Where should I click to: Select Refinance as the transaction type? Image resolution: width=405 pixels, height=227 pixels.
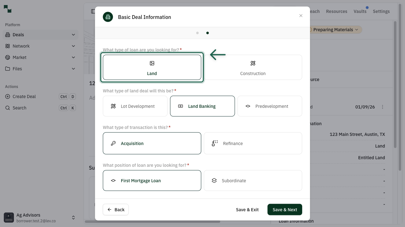click(253, 143)
